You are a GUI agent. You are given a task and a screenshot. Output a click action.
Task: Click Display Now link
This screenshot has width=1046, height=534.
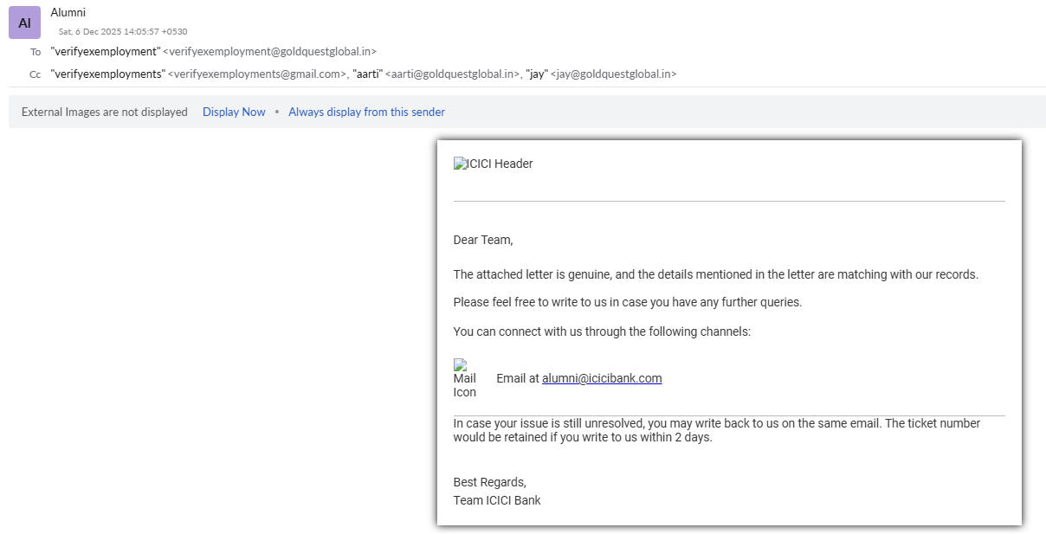click(x=234, y=112)
